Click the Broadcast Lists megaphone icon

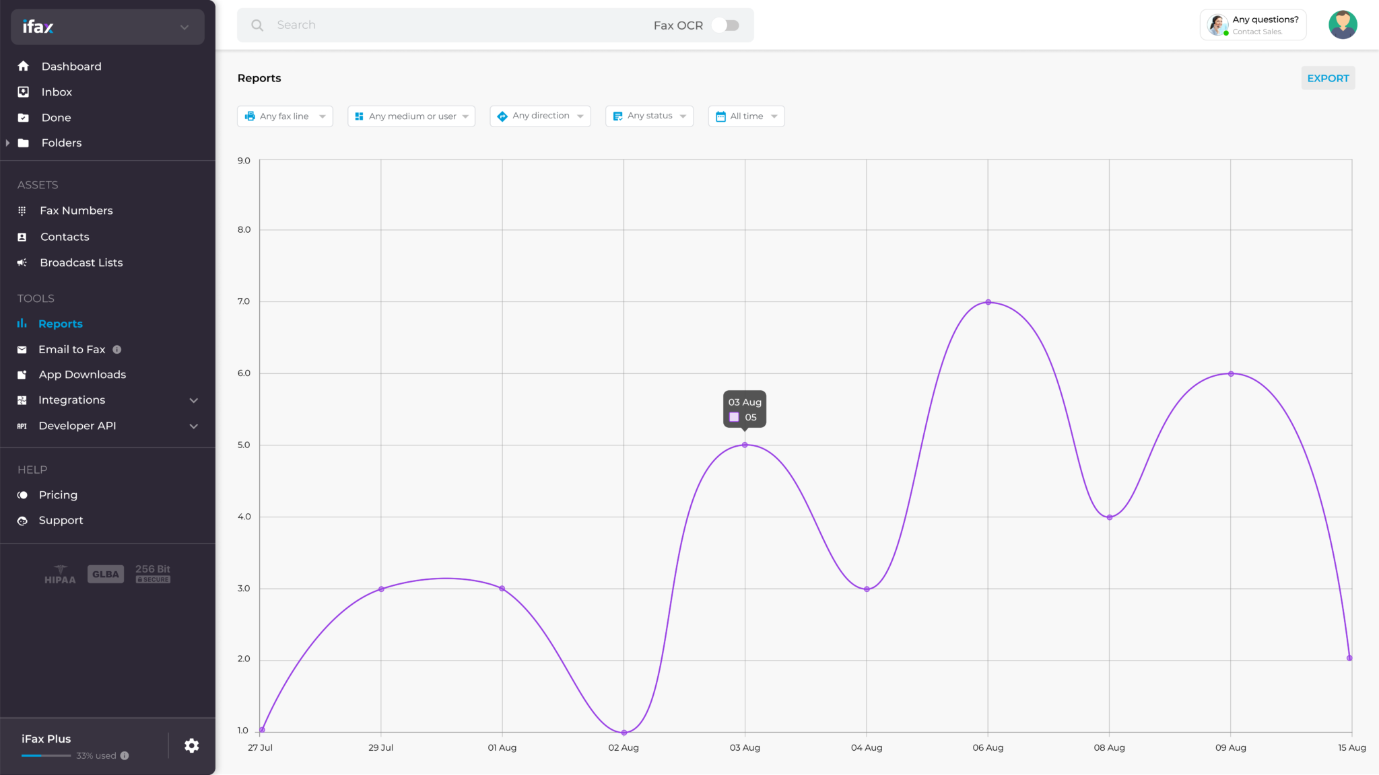click(22, 262)
